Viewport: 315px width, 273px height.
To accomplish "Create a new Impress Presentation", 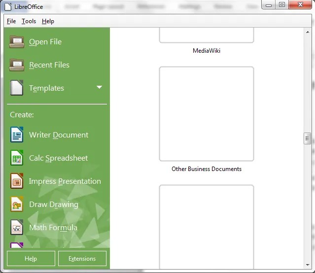I will coord(65,181).
